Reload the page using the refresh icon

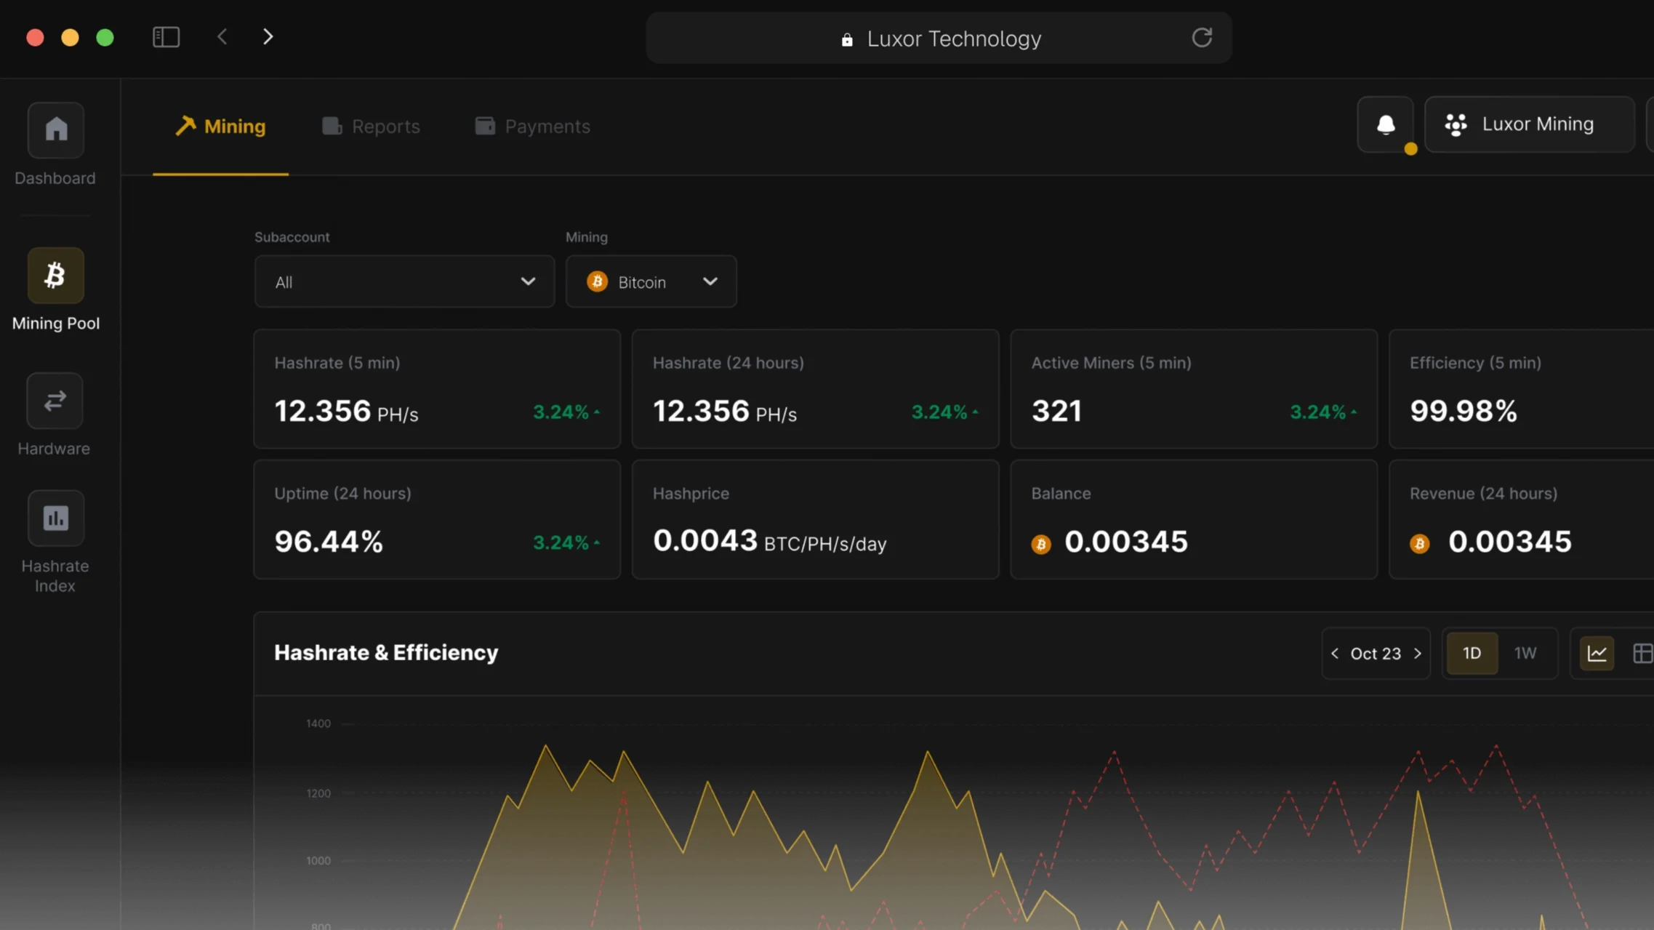point(1202,37)
